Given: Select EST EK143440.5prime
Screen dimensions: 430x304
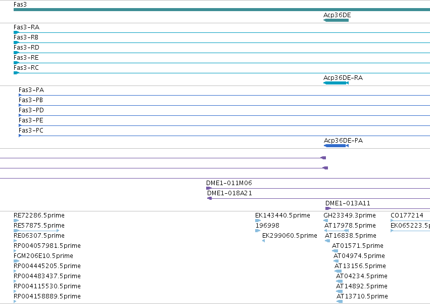Looking at the screenshot, I should pyautogui.click(x=282, y=215).
